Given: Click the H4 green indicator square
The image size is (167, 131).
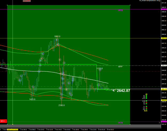Looking at the screenshot, I should click(146, 104).
